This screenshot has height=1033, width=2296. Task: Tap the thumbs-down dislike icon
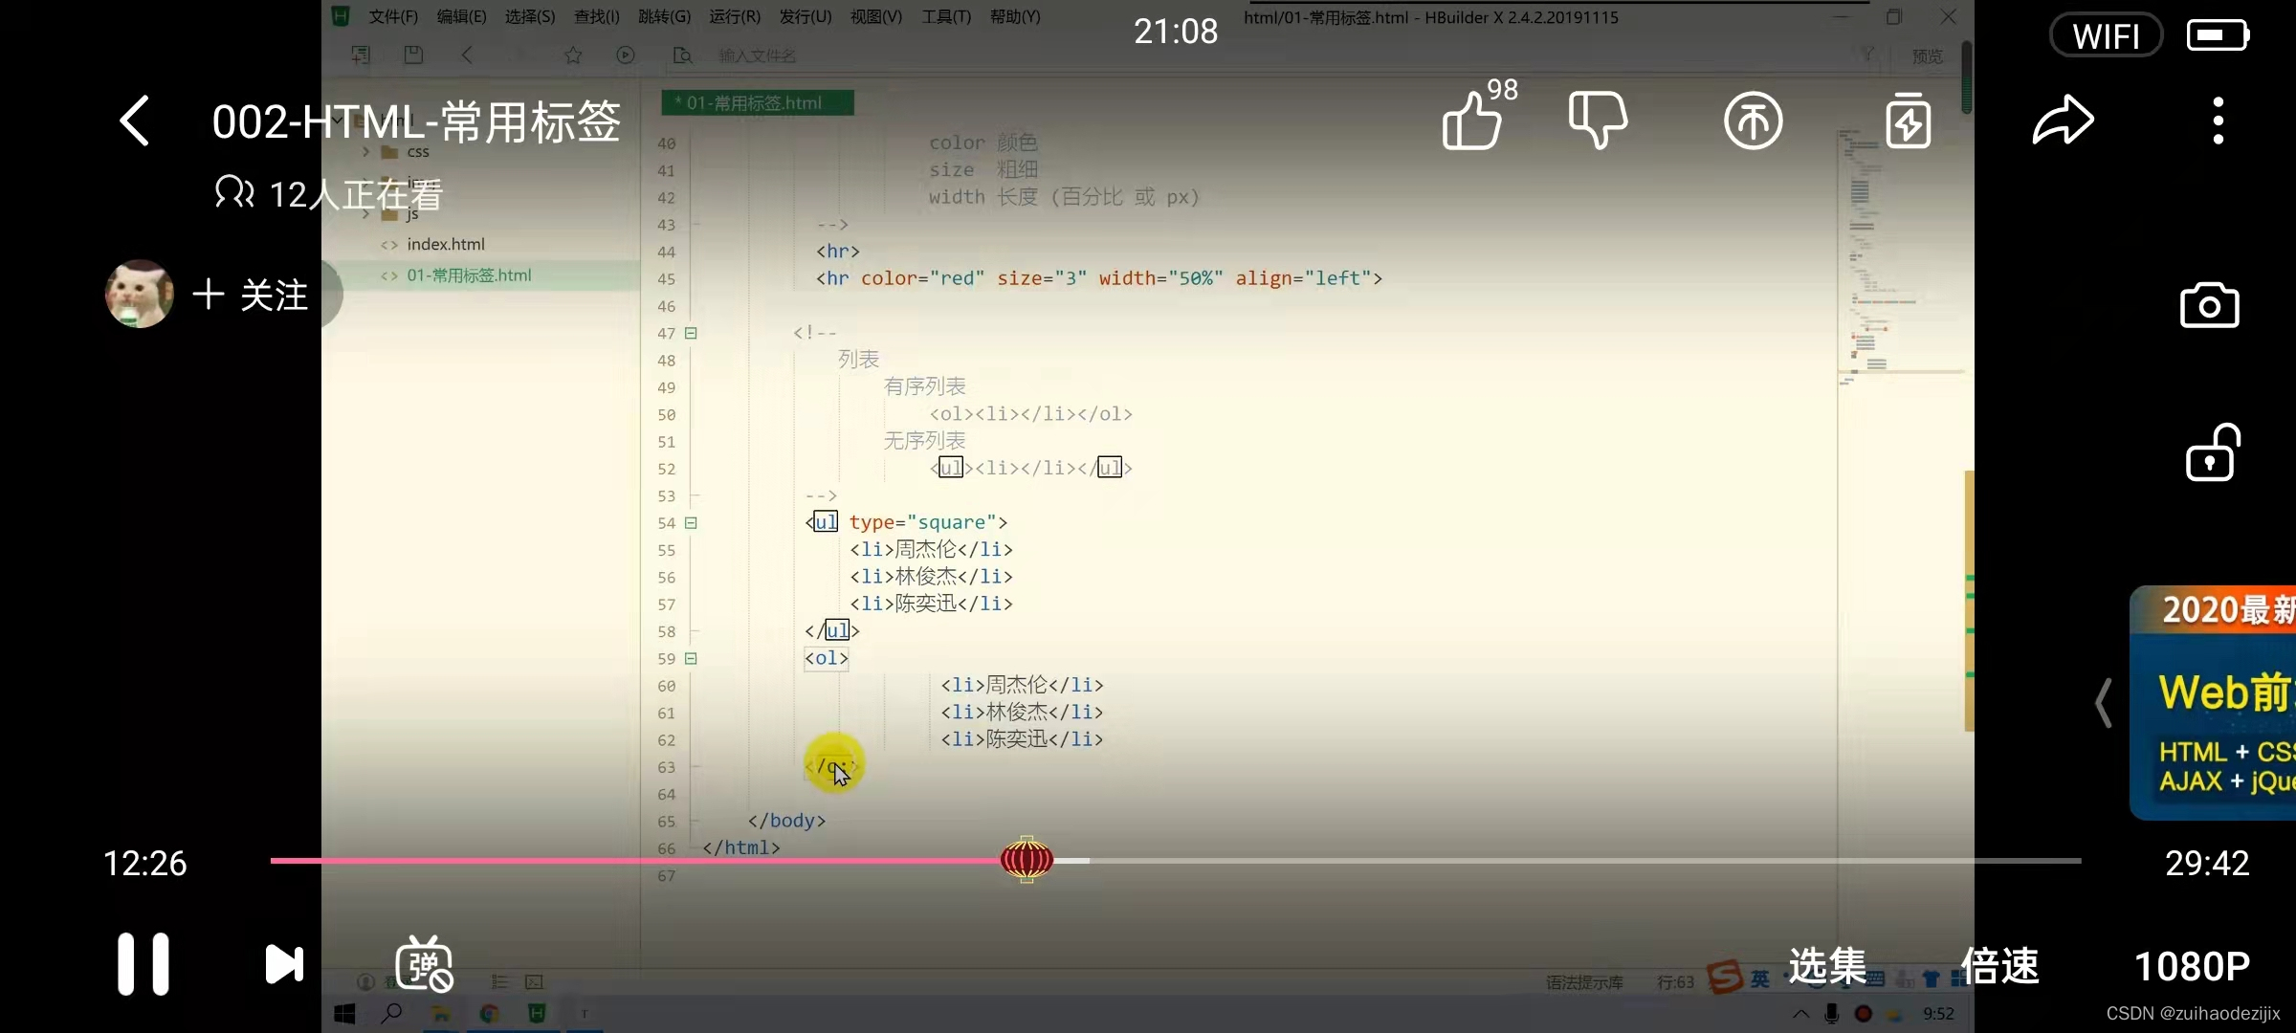pyautogui.click(x=1598, y=121)
